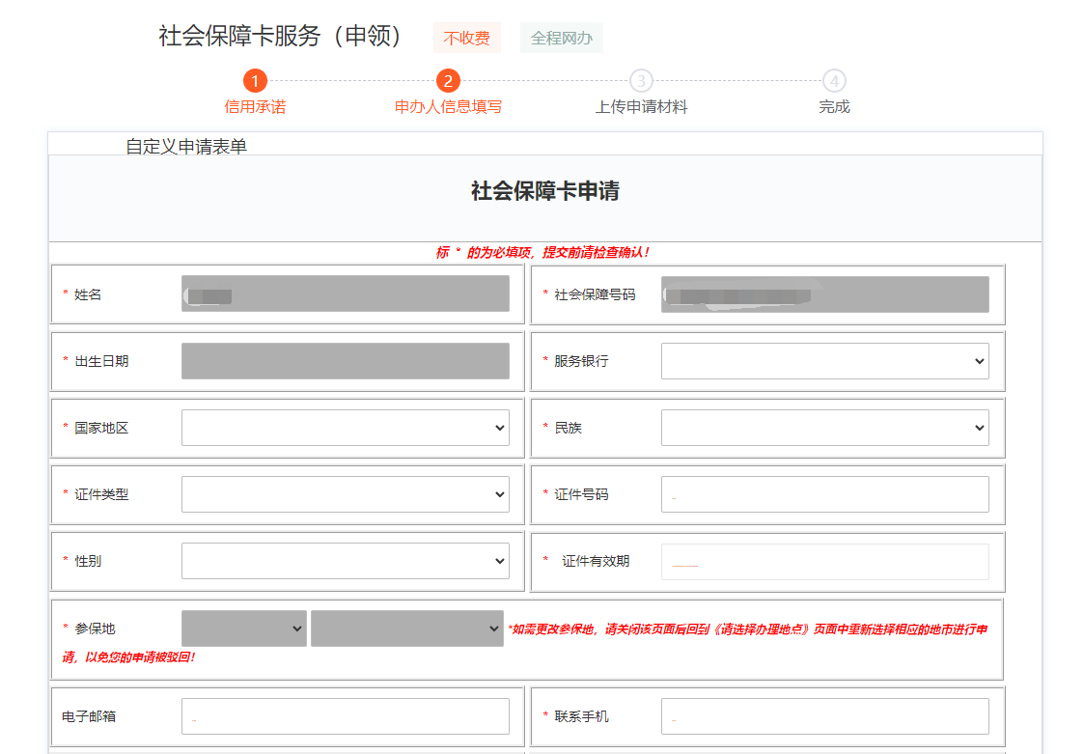Screen dimensions: 1084x754
Task: Click step 4 circle 完成
Action: point(834,81)
